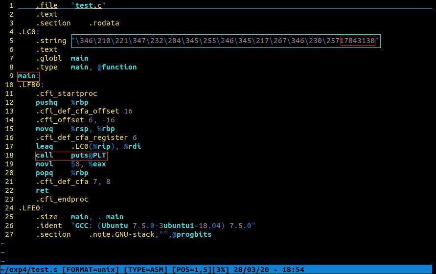Click the 17043130 digits in the string
This screenshot has width=436, height=274.
click(x=358, y=41)
